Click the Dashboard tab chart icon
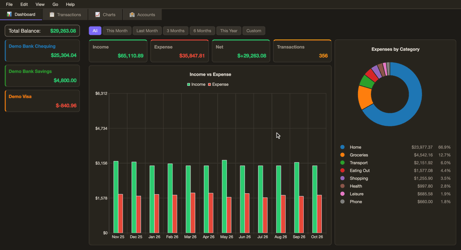The image size is (461, 250). (9, 14)
